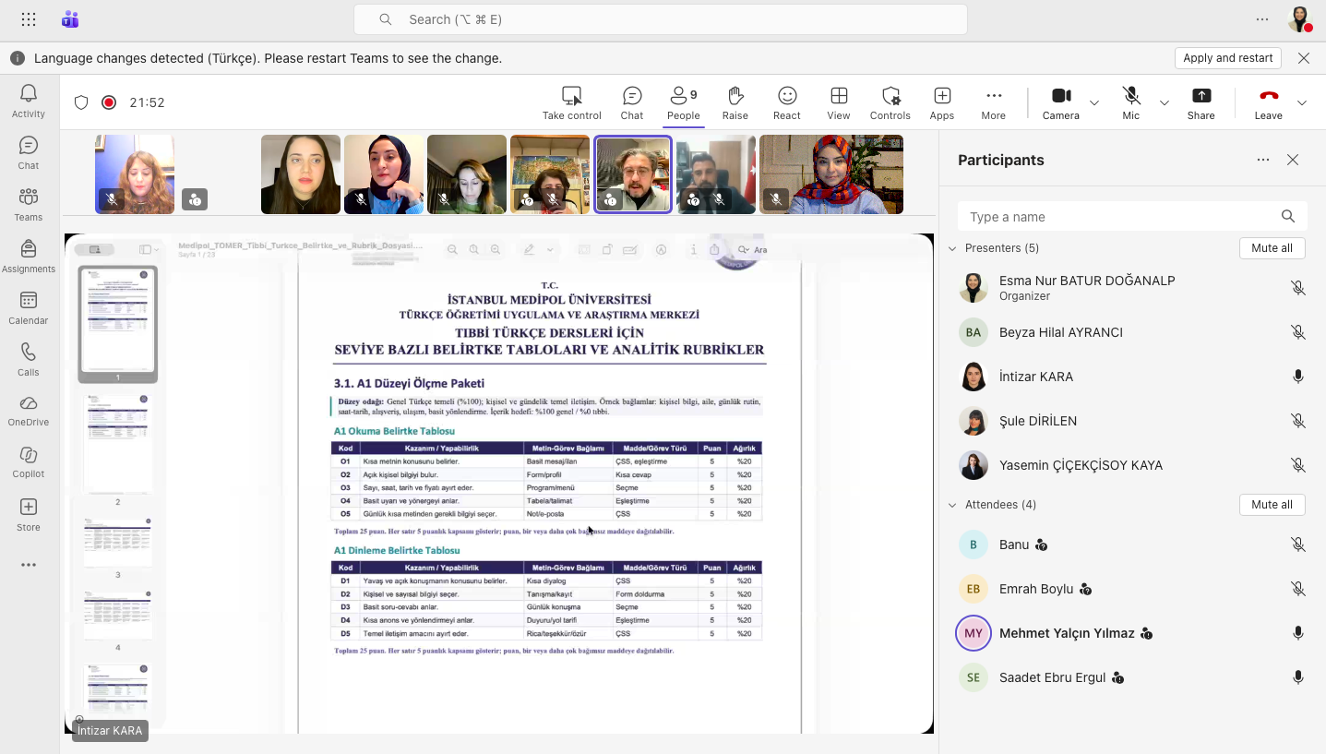Open Teams section in sidebar
1326x754 pixels.
tap(29, 204)
